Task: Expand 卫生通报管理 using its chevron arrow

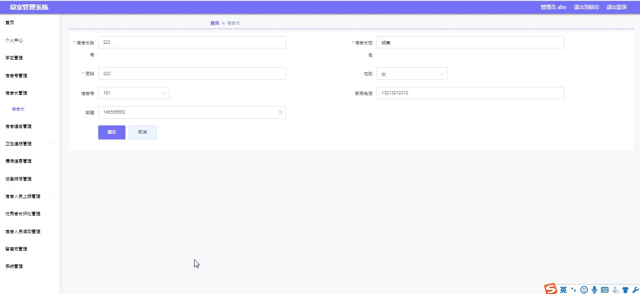Action: pyautogui.click(x=50, y=143)
